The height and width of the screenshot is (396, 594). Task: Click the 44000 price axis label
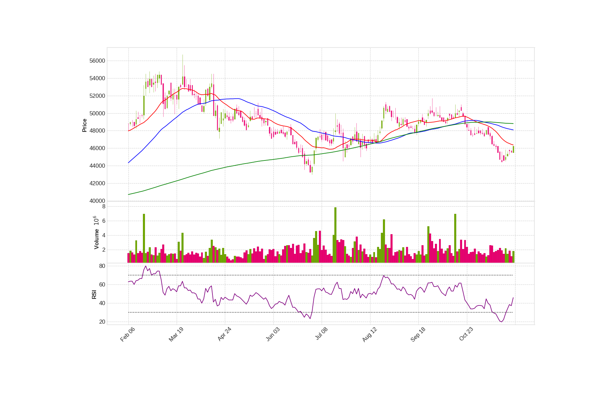pos(97,166)
